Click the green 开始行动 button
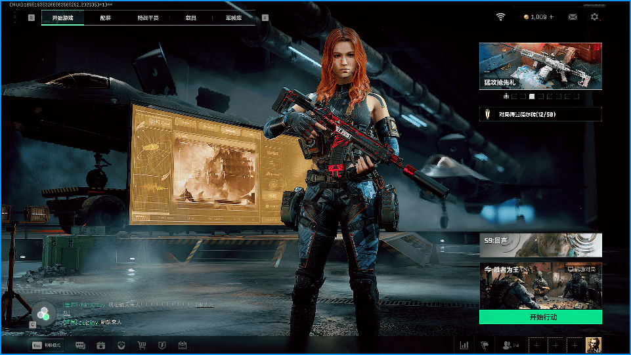631x355 pixels. (x=540, y=317)
